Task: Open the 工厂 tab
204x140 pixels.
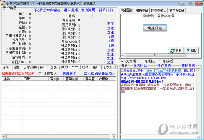Action: coord(75,68)
